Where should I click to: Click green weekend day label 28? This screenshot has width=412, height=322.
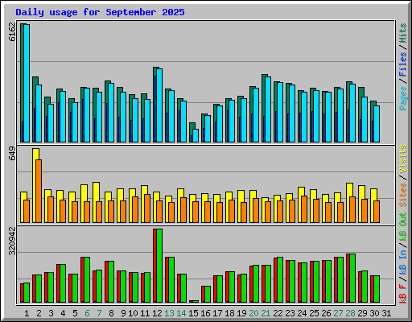350,313
